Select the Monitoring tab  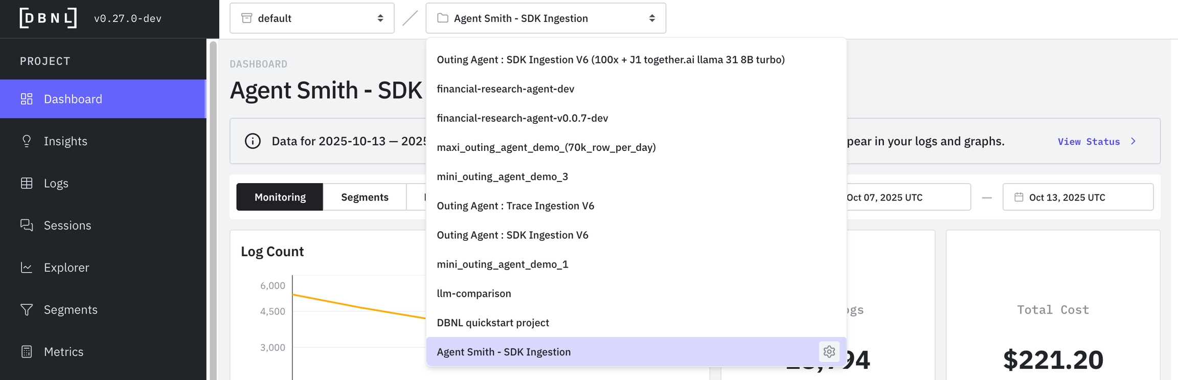tap(280, 197)
